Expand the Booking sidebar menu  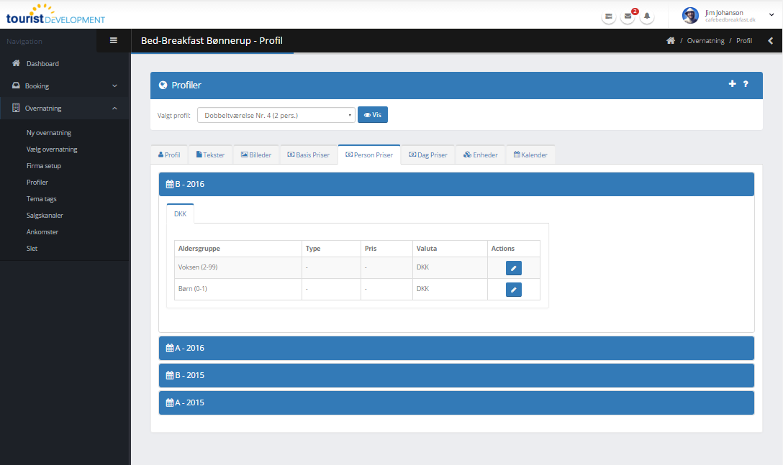point(65,86)
